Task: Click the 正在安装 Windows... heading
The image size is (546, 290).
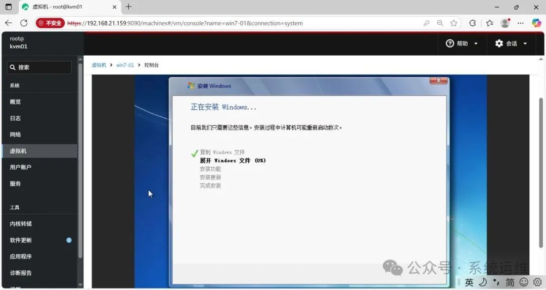Action: 223,107
